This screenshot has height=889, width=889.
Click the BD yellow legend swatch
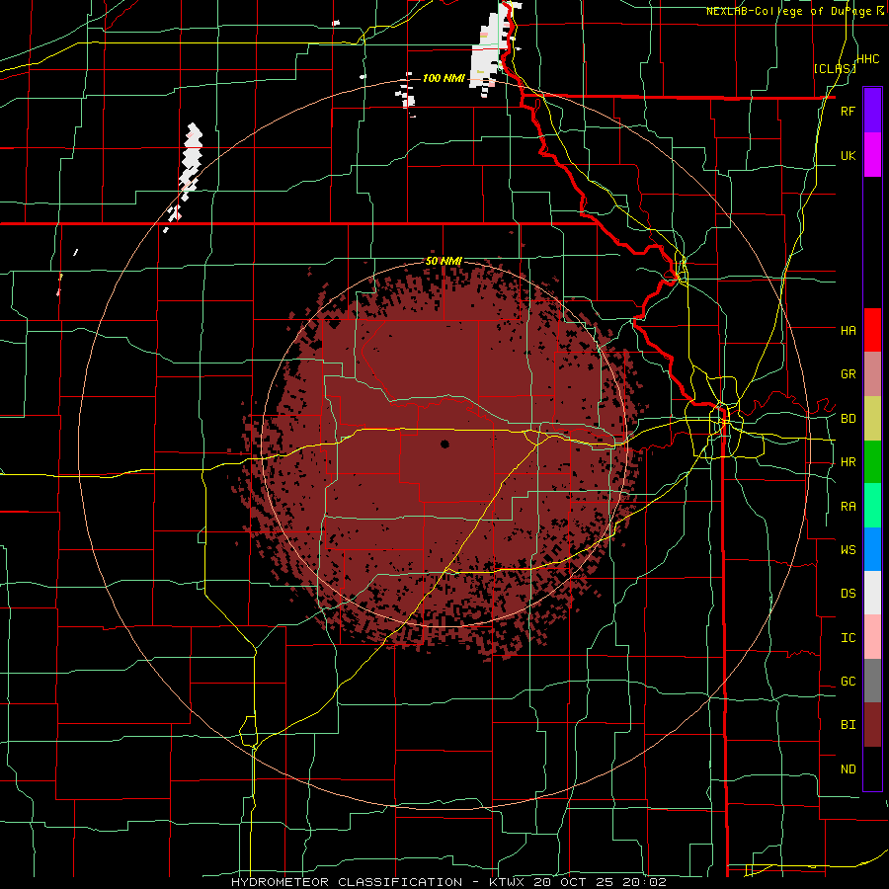tap(872, 418)
